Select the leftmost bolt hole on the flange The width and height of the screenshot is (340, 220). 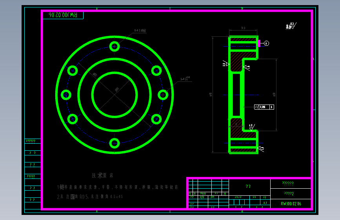pyautogui.click(x=66, y=95)
